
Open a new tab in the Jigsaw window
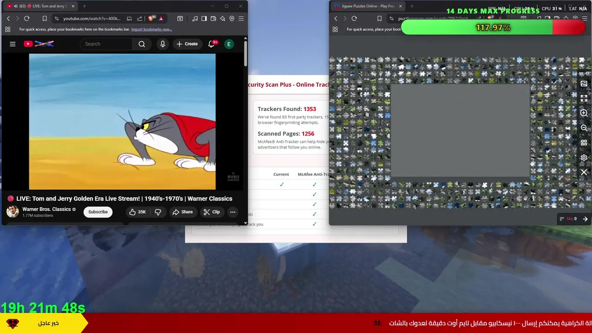[412, 6]
